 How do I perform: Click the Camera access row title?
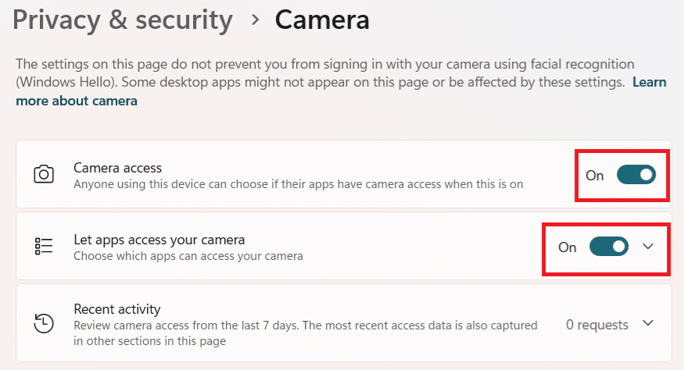(x=118, y=167)
